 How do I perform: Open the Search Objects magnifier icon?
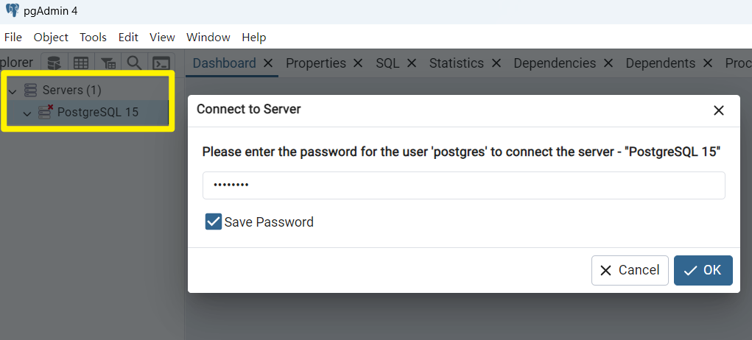pyautogui.click(x=134, y=63)
